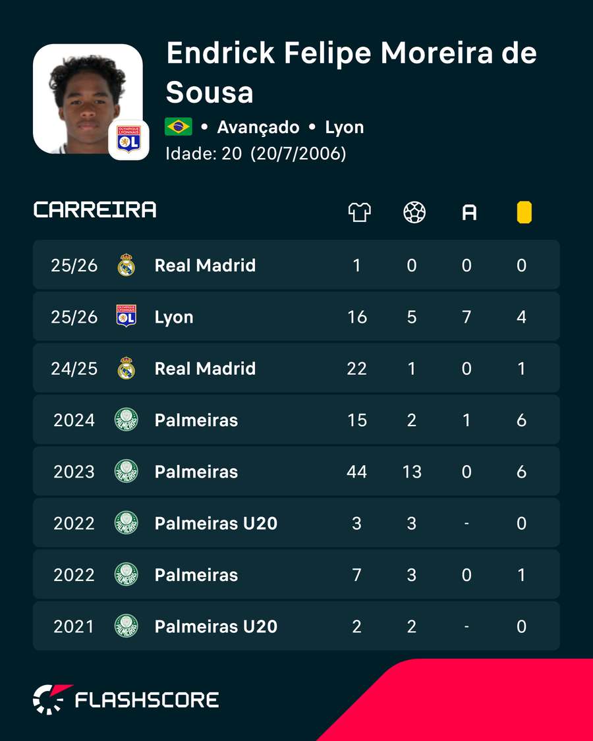Click the Carreira section heading
Image resolution: width=593 pixels, height=741 pixels.
coord(95,210)
